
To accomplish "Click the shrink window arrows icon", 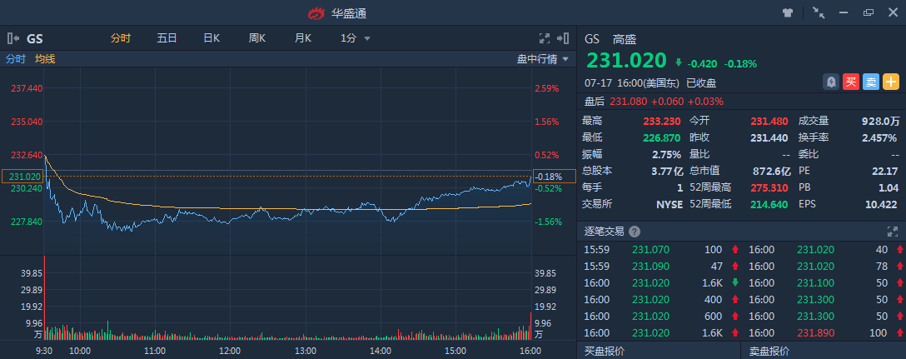I will pos(818,12).
